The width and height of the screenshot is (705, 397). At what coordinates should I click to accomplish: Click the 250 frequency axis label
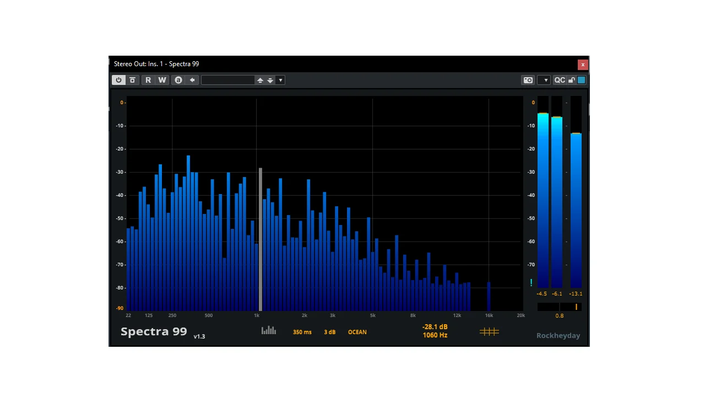click(172, 315)
